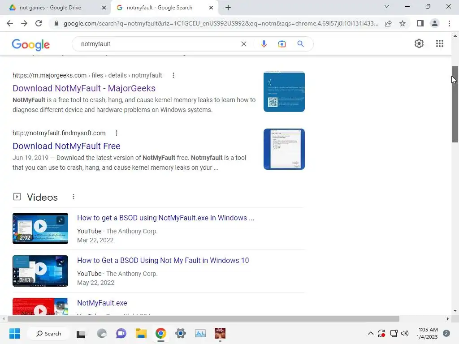Open volume control in system tray
Screen dimensions: 459x344
[405, 333]
